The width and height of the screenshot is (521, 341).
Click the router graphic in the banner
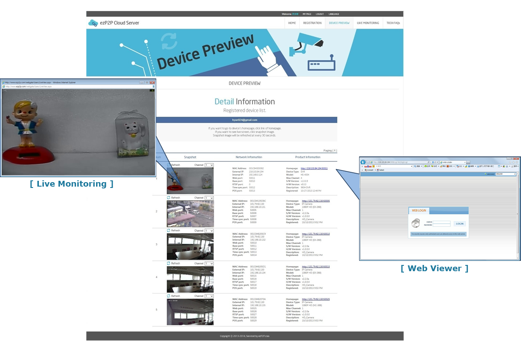(321, 63)
